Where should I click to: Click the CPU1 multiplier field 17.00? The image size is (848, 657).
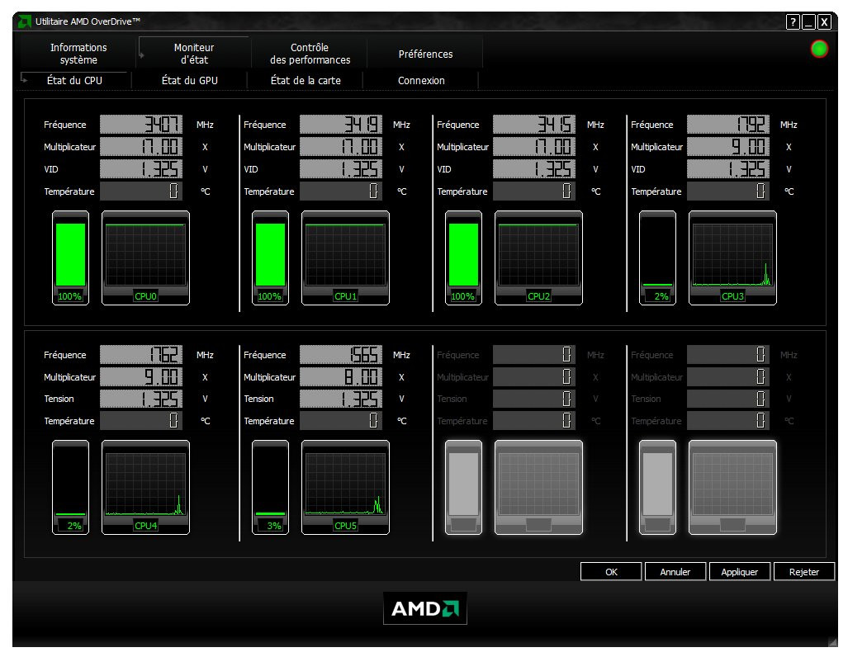click(341, 147)
